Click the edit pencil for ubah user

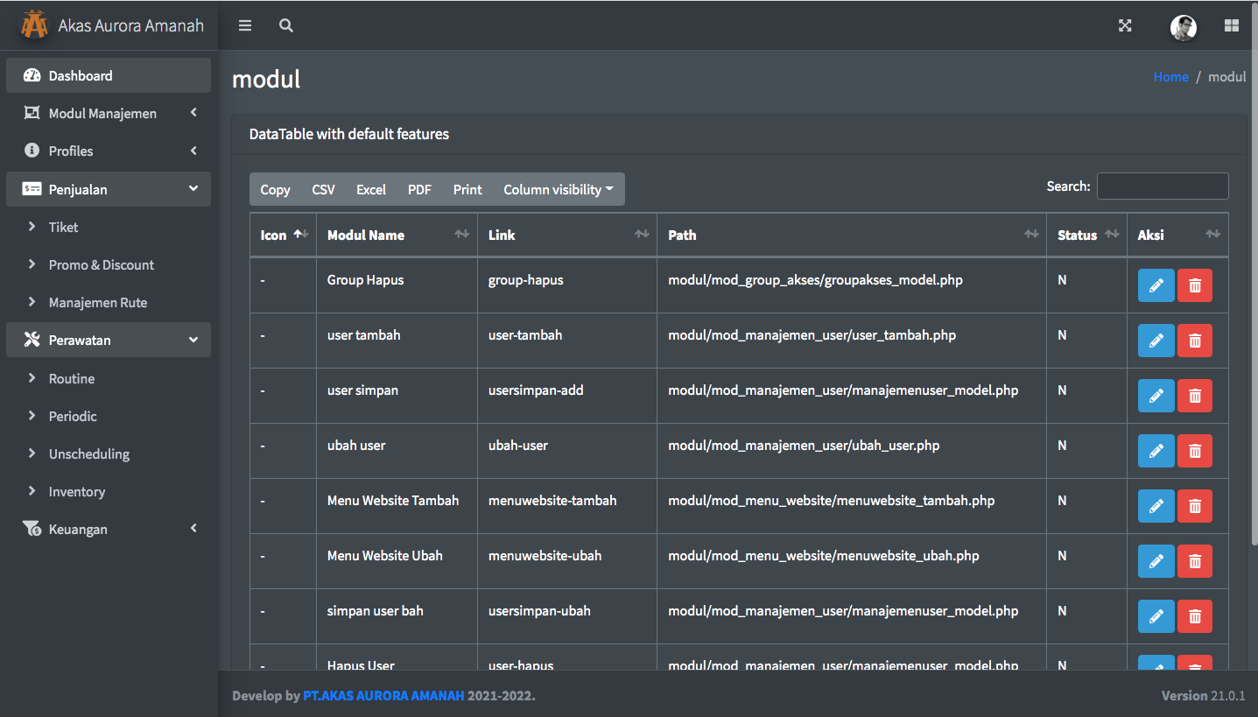[1156, 451]
